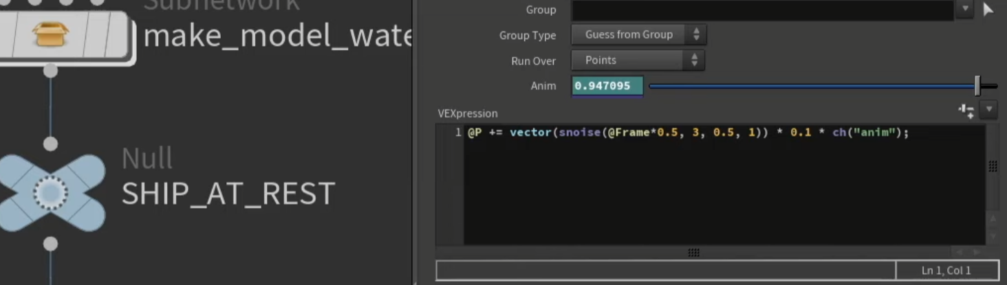Click the Anim value field 0.947095
This screenshot has width=1007, height=285.
[607, 86]
